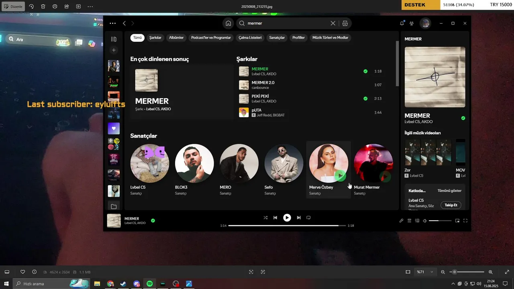This screenshot has height=289, width=514.
Task: Select the Profiller filter chip
Action: [298, 38]
